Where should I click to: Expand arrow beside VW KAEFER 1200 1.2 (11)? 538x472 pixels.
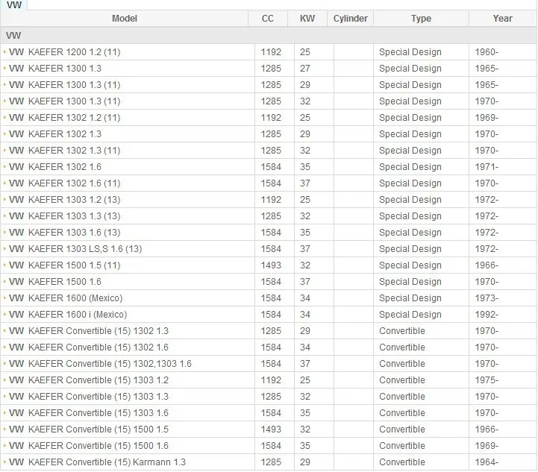coord(4,51)
